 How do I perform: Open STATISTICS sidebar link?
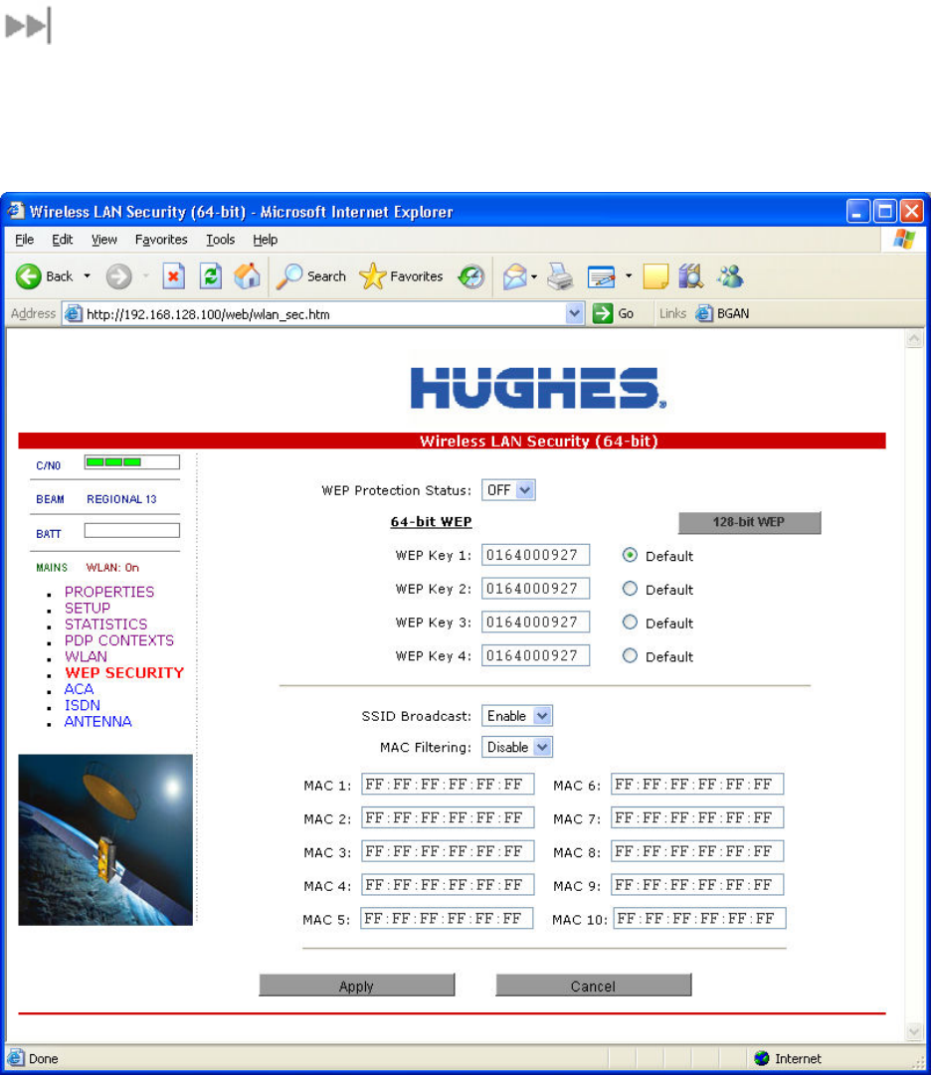[x=105, y=625]
